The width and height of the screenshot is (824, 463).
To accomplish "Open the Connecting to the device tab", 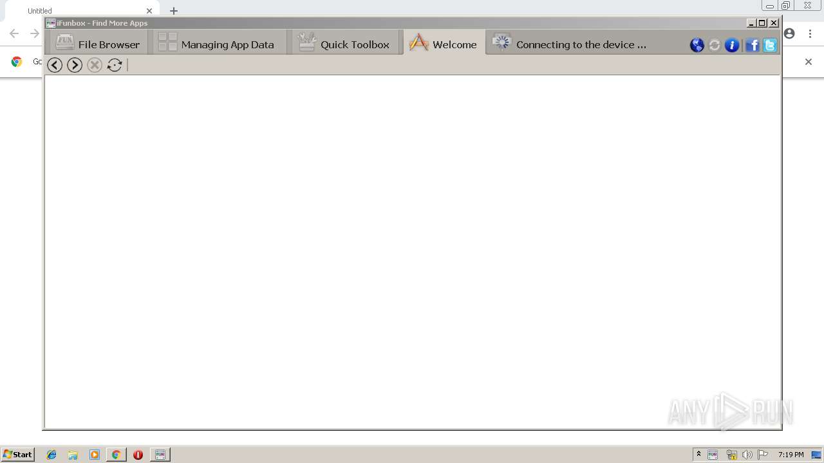I will pos(570,44).
